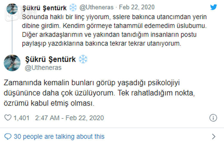224x142 pixels.
Task: Click the 1,401 like count
Action: (22, 118)
